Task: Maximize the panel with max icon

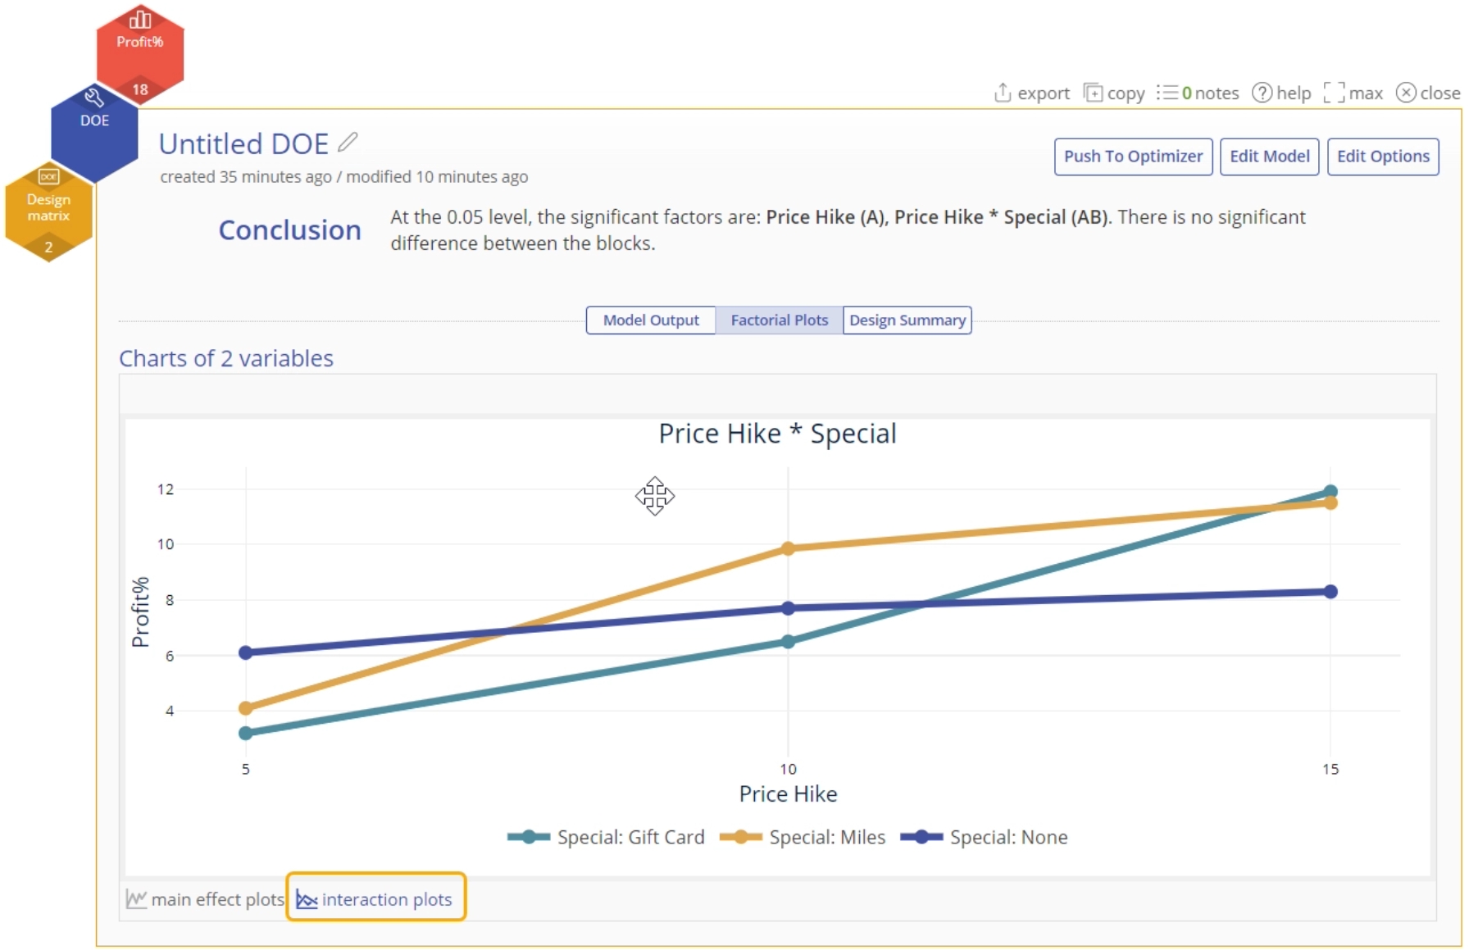Action: (1334, 93)
